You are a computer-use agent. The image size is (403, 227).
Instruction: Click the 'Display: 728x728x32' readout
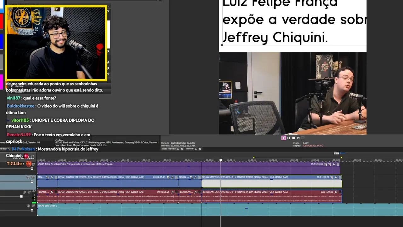coord(308,146)
